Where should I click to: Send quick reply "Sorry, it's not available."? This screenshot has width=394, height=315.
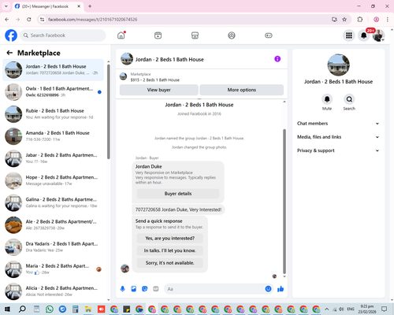170,263
